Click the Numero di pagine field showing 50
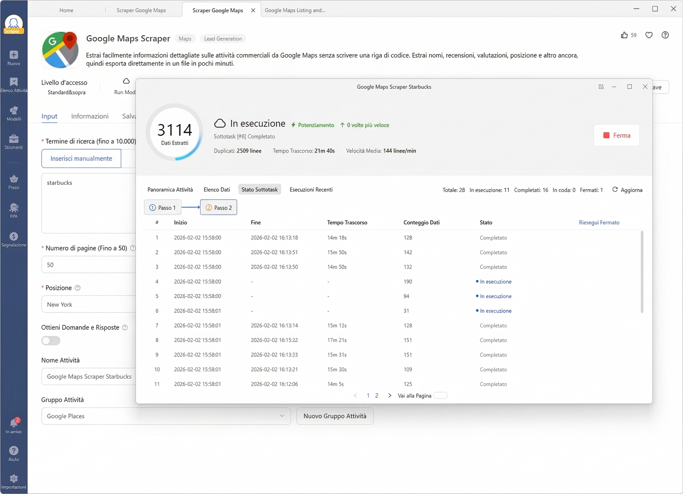Screen dimensions: 683x494 [89, 265]
